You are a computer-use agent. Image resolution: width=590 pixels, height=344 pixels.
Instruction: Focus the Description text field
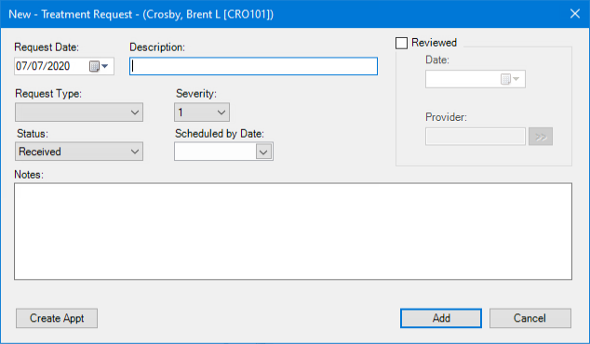pos(254,66)
